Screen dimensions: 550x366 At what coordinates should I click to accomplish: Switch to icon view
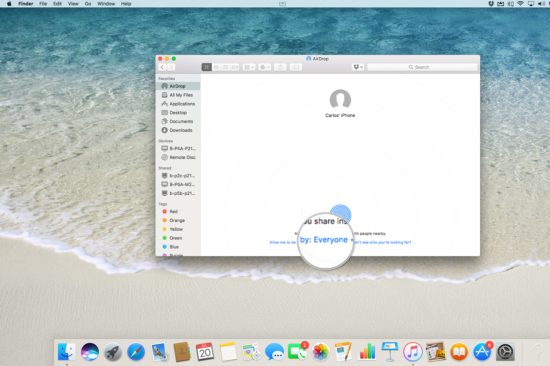pos(206,67)
